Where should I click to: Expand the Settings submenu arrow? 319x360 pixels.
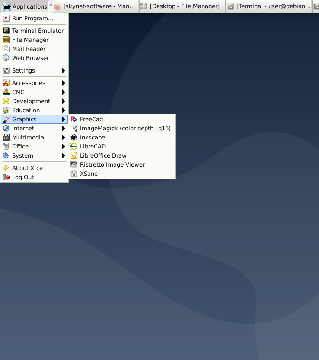pyautogui.click(x=64, y=70)
